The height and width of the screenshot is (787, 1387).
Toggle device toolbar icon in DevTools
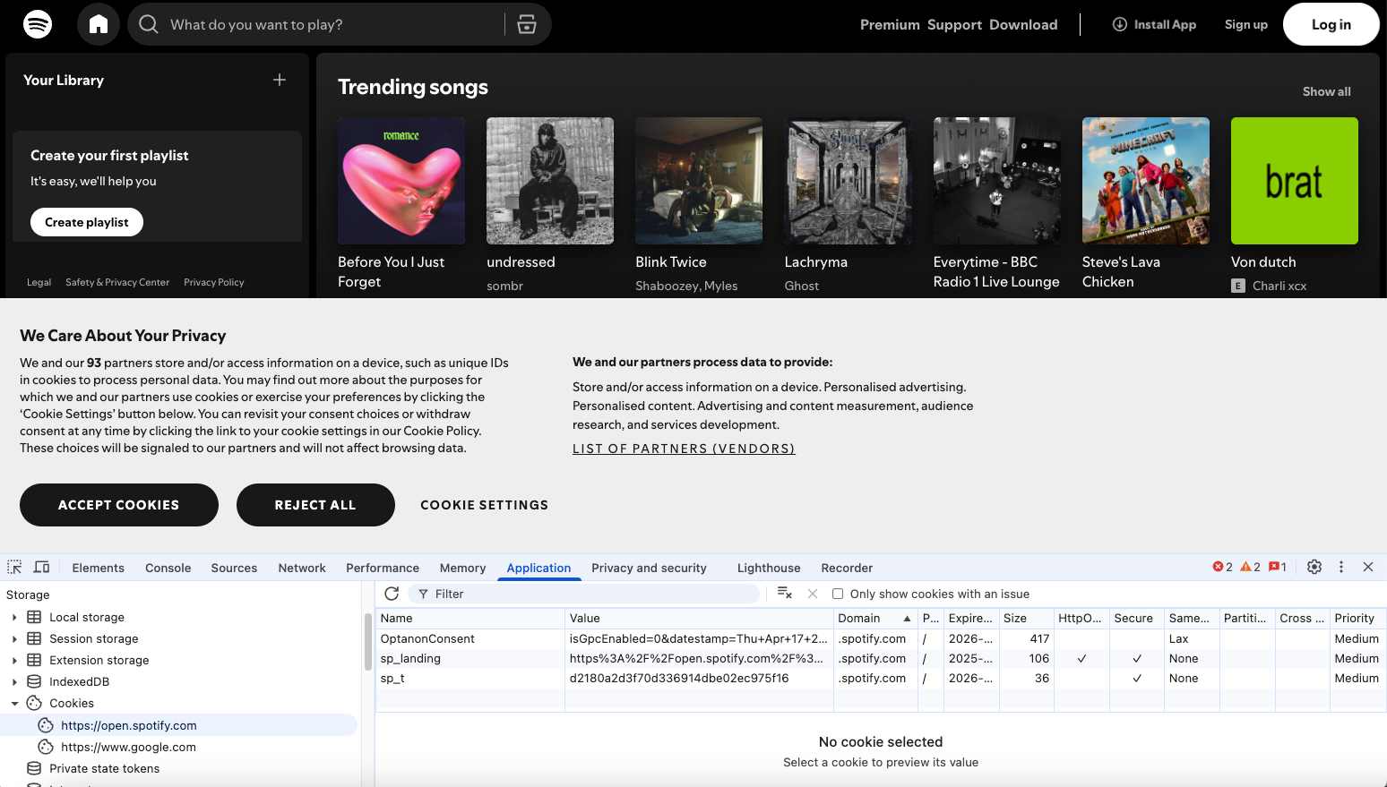point(41,567)
